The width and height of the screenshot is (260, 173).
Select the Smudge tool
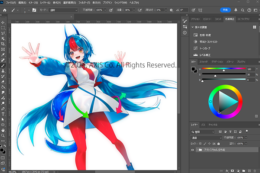[x=3, y=93]
